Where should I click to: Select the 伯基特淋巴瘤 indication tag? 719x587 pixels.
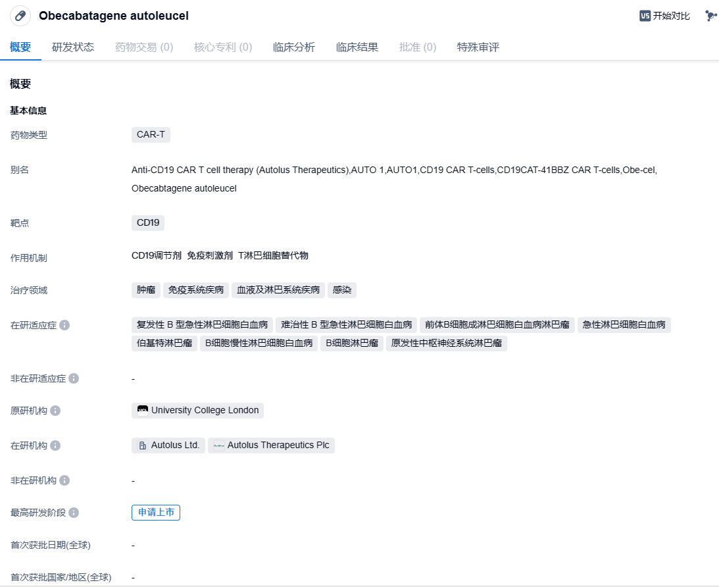164,343
